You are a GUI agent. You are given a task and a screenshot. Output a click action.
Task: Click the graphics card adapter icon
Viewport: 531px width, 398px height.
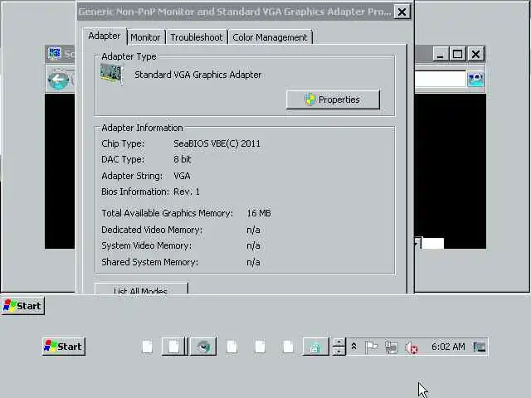[111, 74]
